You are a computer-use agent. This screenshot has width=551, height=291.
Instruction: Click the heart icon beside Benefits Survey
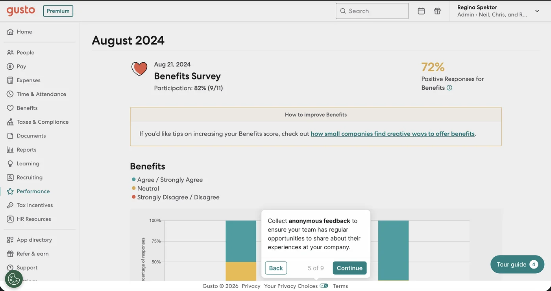[139, 69]
